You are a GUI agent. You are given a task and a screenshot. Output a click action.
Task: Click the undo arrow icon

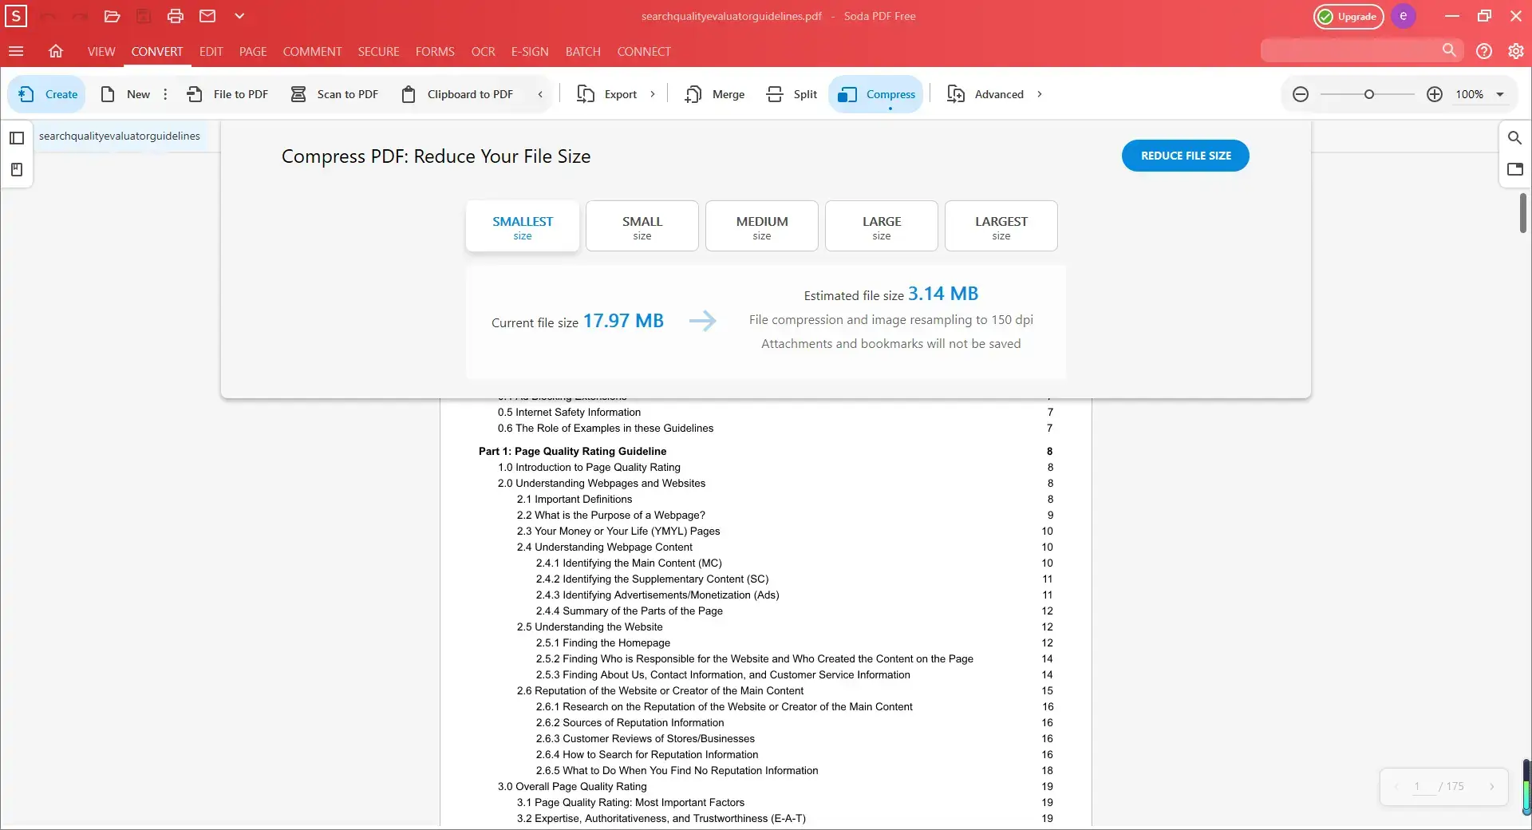click(49, 16)
